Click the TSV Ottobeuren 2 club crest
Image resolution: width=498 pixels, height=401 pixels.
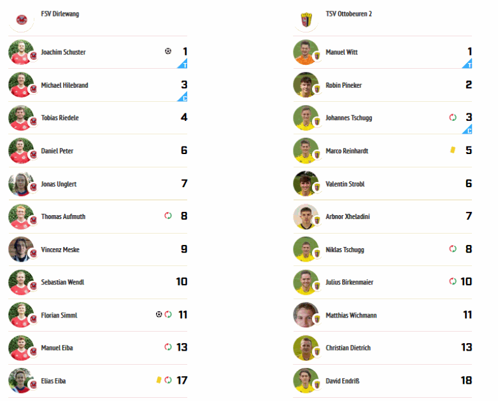tap(306, 20)
